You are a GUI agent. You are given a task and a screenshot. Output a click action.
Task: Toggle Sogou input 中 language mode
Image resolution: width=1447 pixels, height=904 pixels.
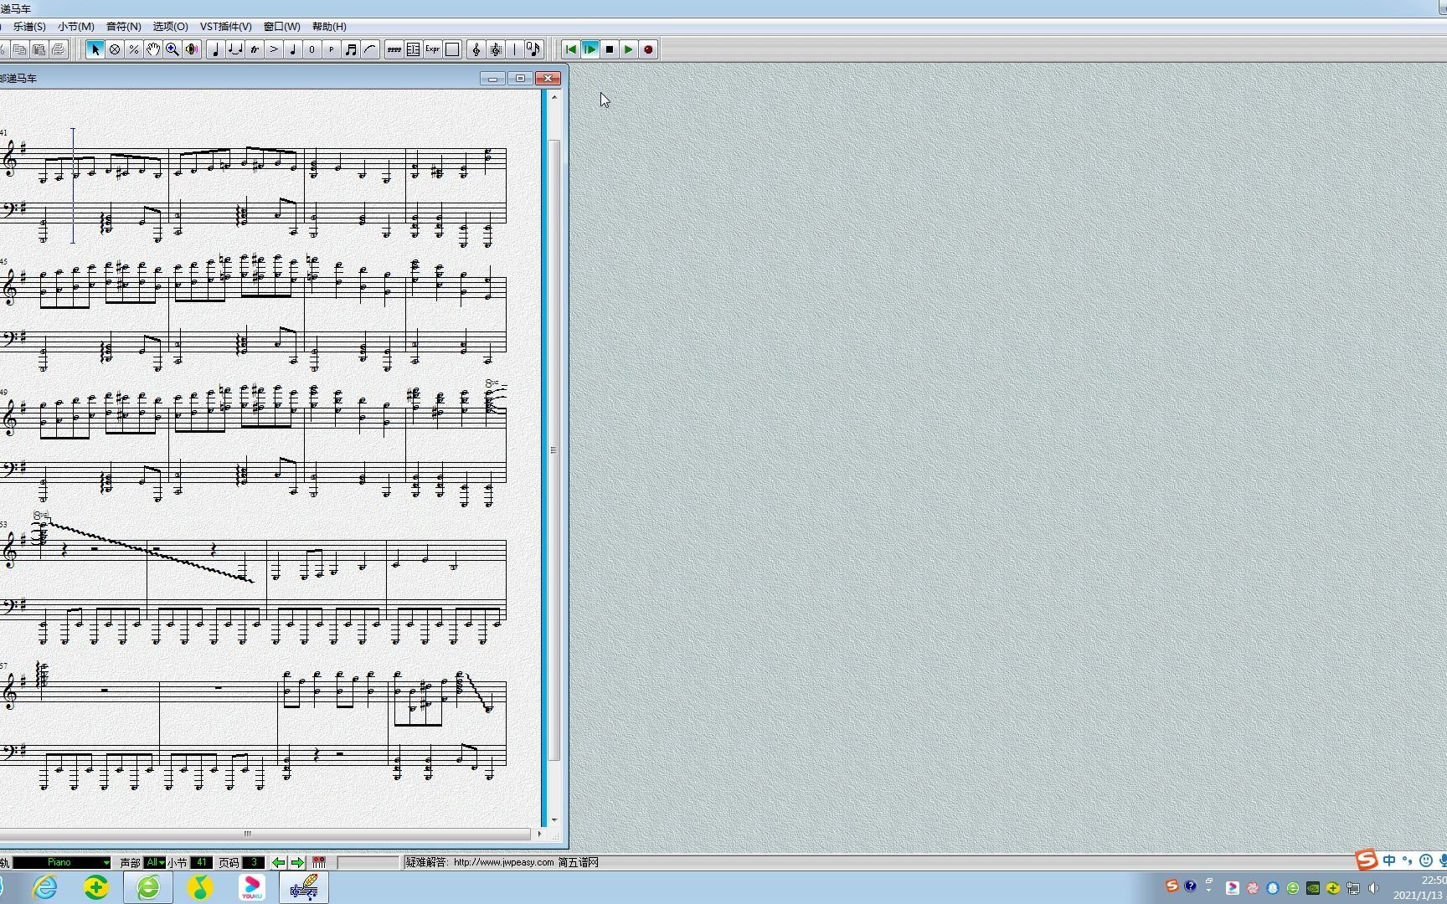point(1390,860)
